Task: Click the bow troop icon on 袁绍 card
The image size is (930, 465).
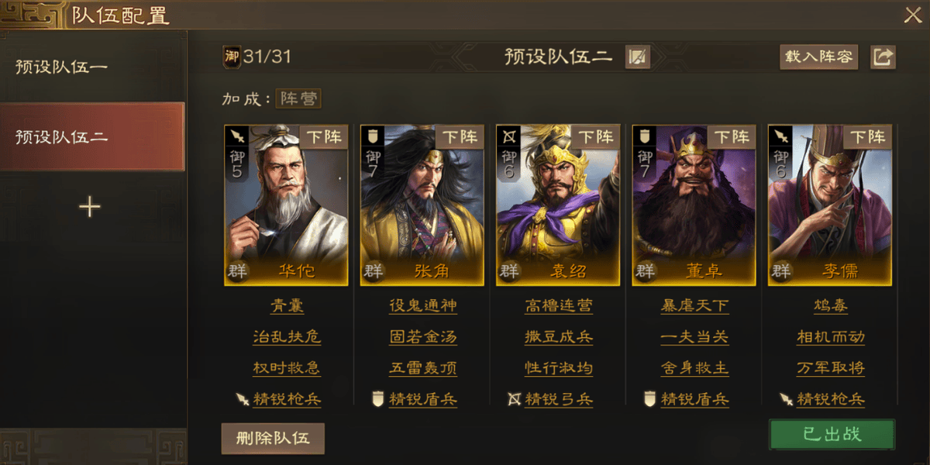Action: (508, 137)
